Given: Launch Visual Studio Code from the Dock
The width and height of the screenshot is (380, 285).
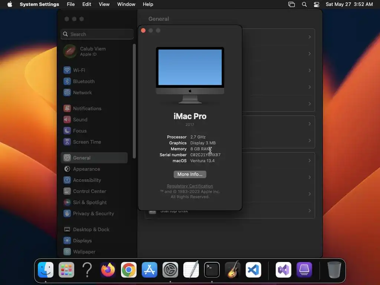Looking at the screenshot, I should coord(253,270).
